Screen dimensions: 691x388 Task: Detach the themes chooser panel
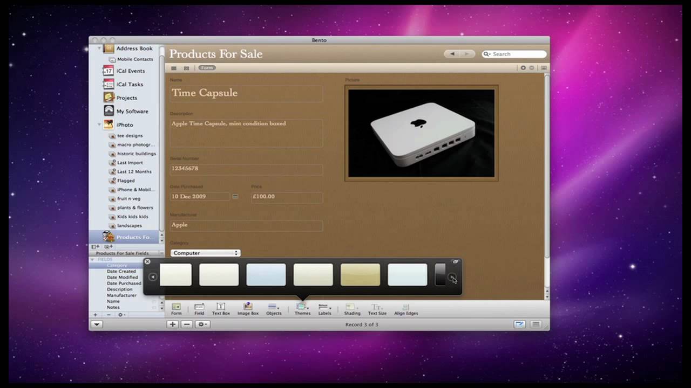coord(456,261)
